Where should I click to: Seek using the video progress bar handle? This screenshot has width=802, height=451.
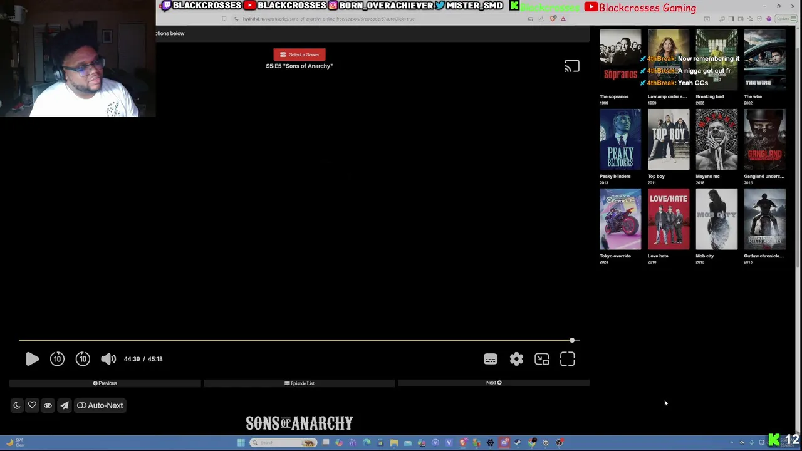tap(572, 340)
